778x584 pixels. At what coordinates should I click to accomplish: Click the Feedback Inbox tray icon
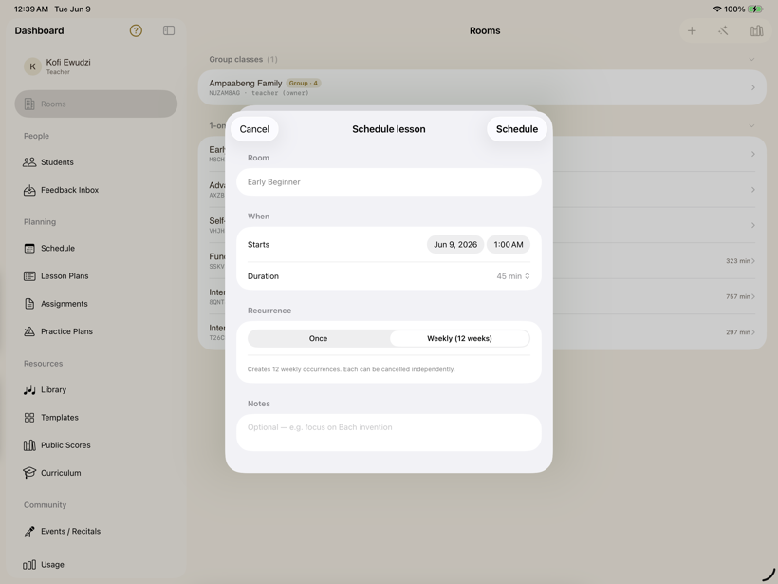coord(29,190)
